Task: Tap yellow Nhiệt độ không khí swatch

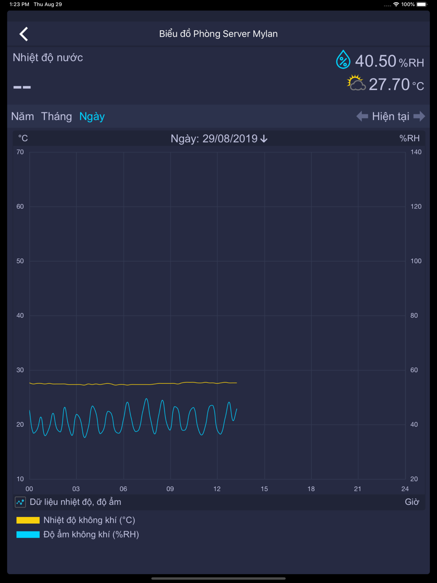Action: (x=28, y=520)
